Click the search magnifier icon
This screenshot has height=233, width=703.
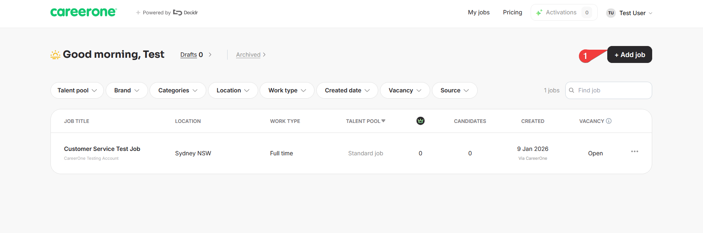[572, 90]
